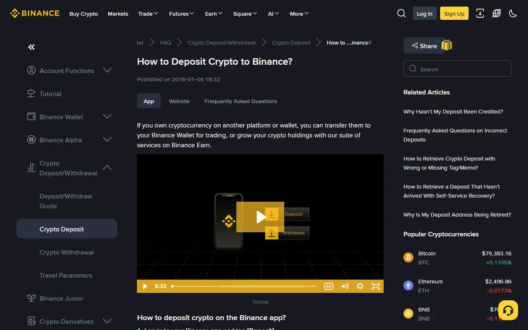Click the Binance Alpha icon
528x330 pixels.
(x=31, y=140)
